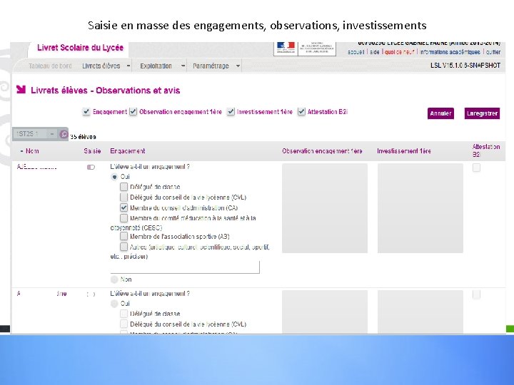Click the Saisie column header
514x385 pixels.
[x=92, y=151]
